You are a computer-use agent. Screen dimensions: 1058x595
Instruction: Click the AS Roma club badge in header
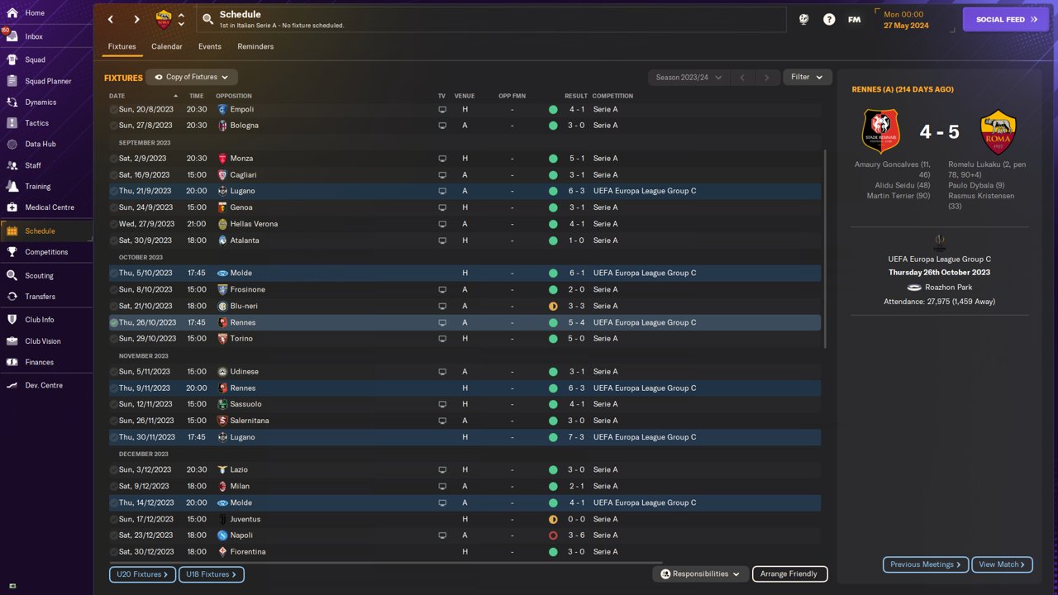(x=164, y=20)
